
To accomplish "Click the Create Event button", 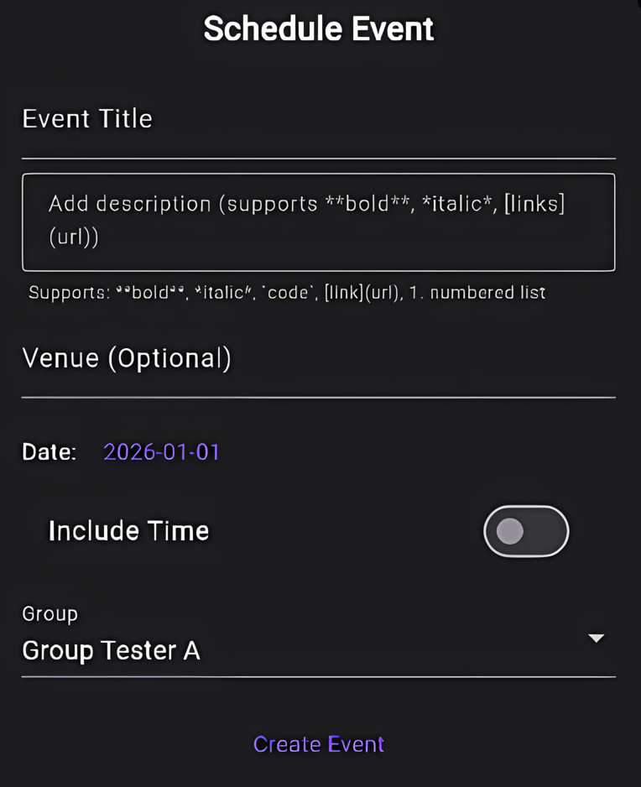I will [319, 743].
